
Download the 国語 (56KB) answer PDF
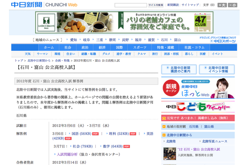81,134
